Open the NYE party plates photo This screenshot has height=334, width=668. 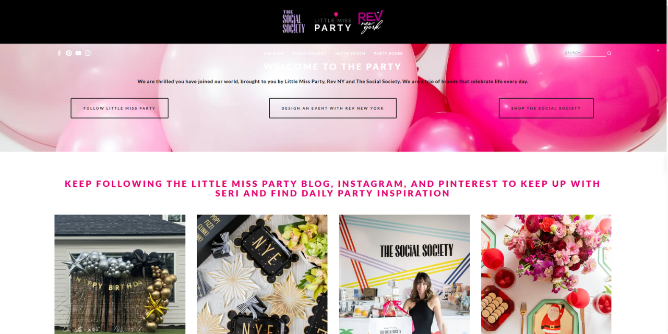(262, 275)
